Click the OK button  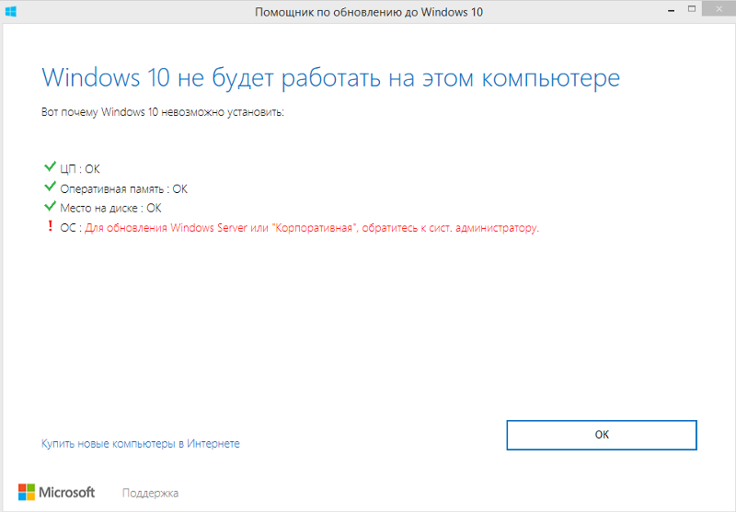point(602,435)
